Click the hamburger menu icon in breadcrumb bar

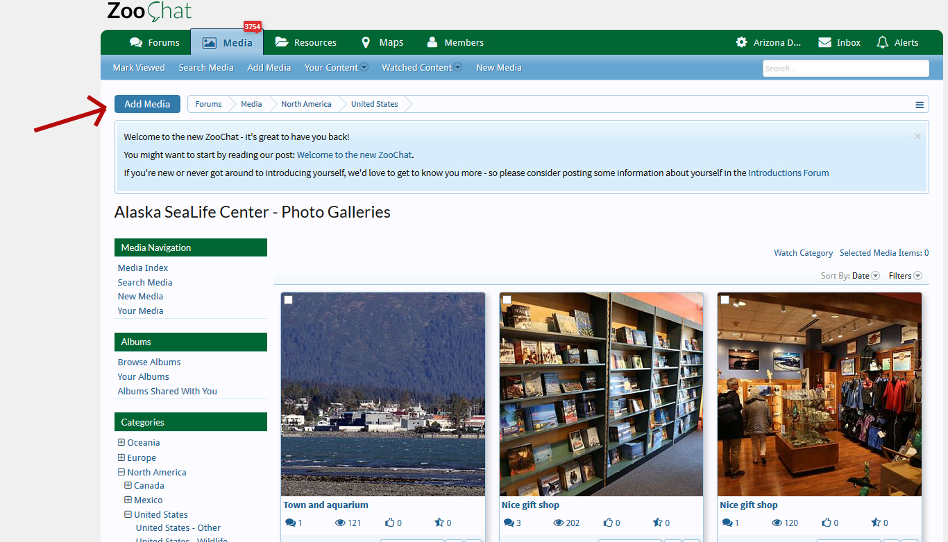(920, 105)
